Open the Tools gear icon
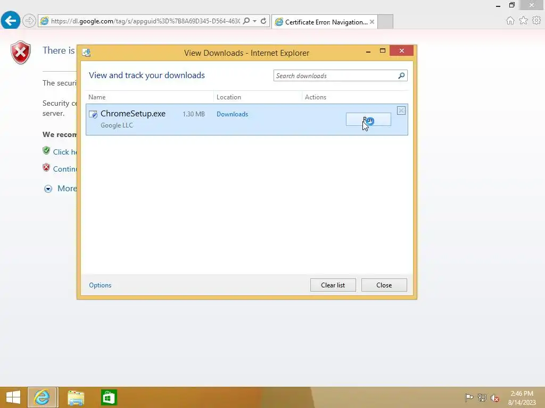 tap(536, 21)
